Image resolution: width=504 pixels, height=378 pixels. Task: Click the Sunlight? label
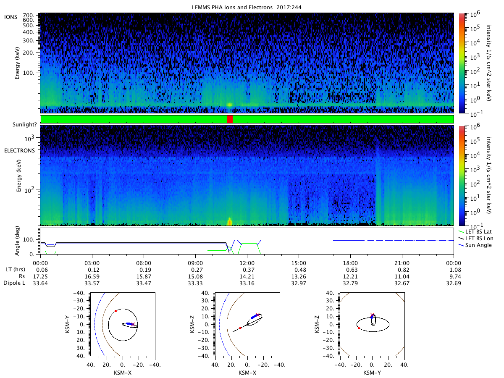19,125
